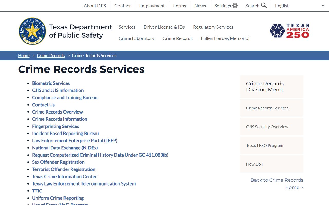This screenshot has height=205, width=329.
Task: Open the Services navigation menu
Action: click(127, 27)
